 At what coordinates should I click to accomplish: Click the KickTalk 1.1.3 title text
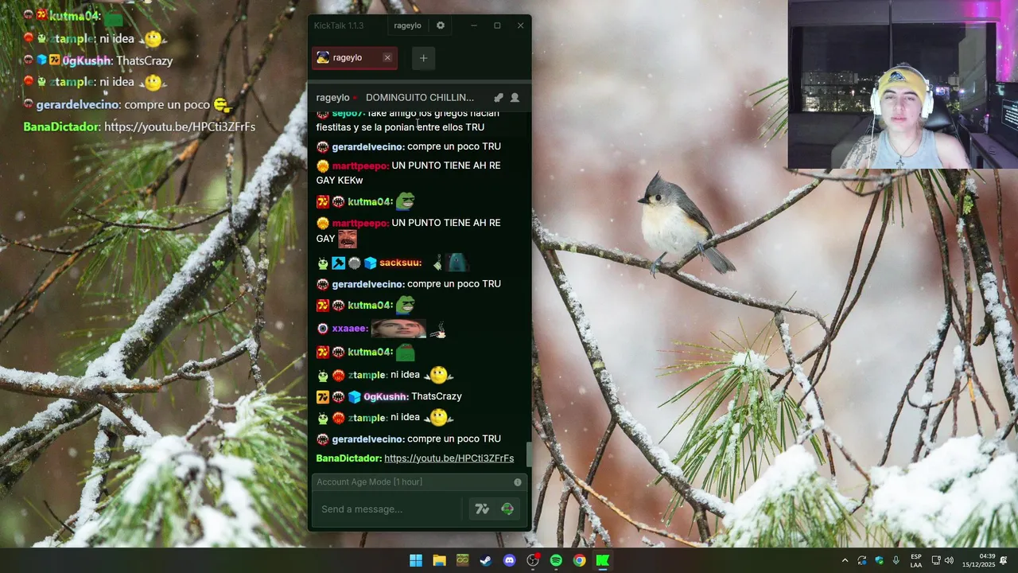coord(339,25)
